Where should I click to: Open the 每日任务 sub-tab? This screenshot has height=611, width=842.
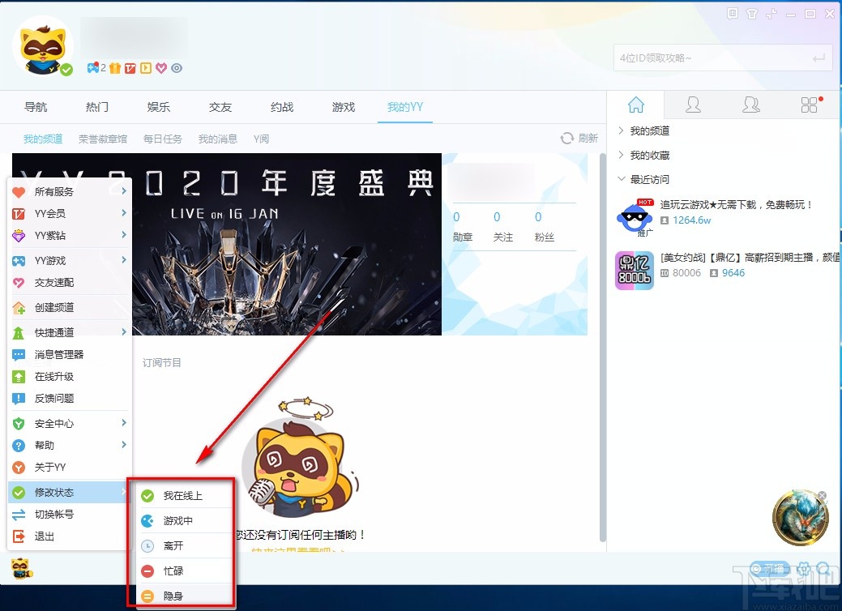pos(163,139)
